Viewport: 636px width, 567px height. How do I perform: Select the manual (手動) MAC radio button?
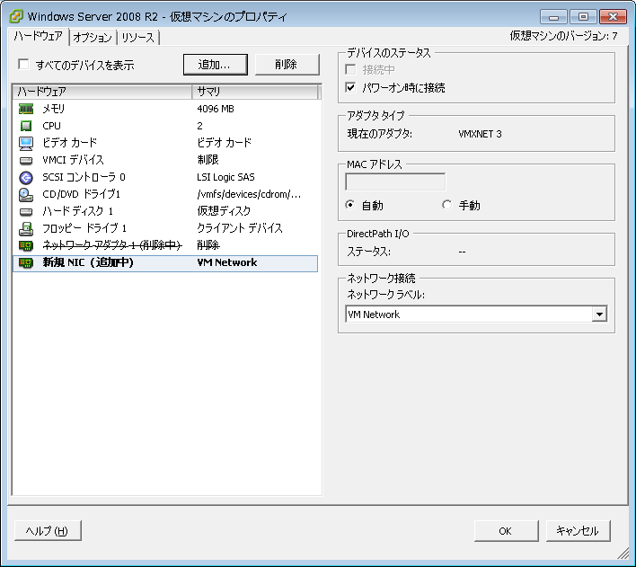pyautogui.click(x=447, y=205)
